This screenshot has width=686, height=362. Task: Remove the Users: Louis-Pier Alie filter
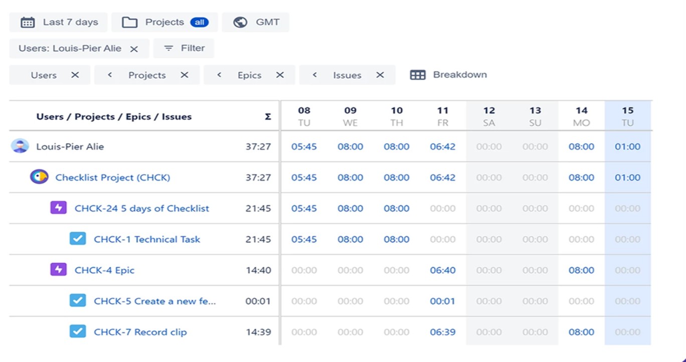134,49
